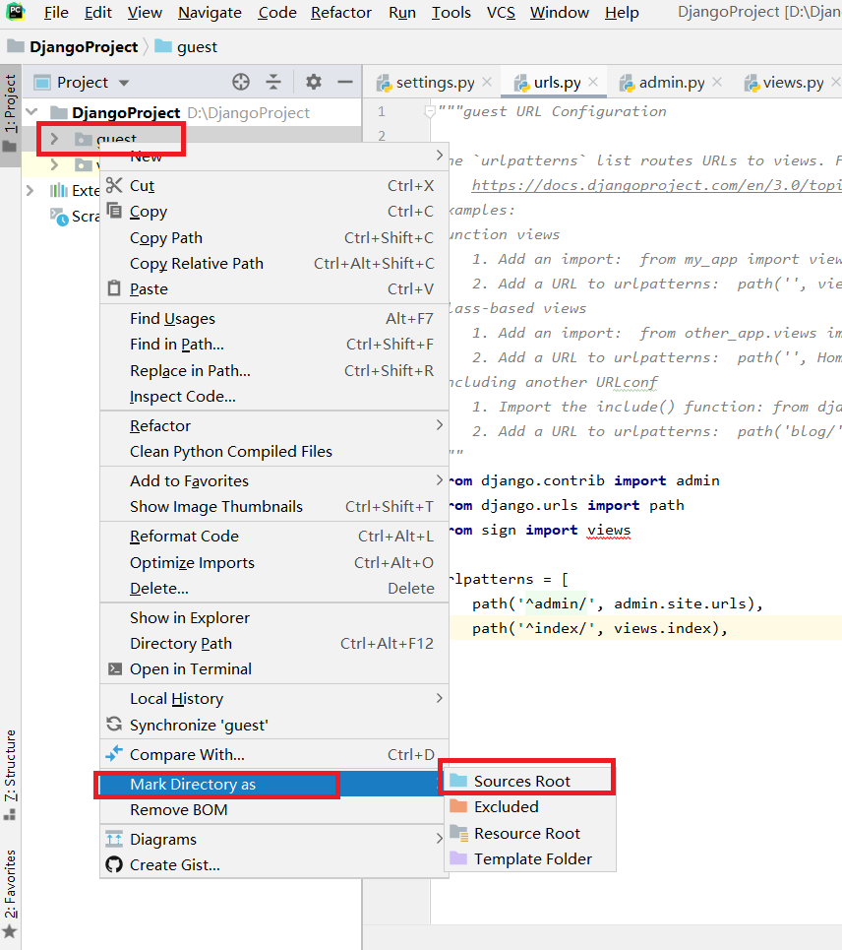Hide the Project panel with minus icon

pyautogui.click(x=345, y=82)
